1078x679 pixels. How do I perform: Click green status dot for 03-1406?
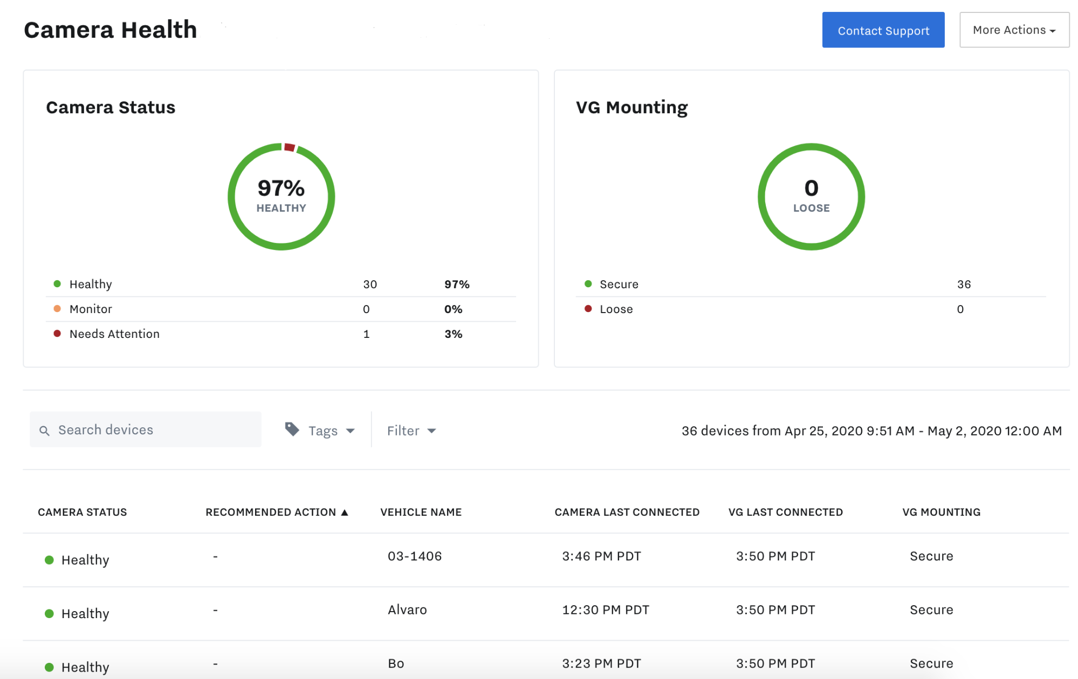[x=49, y=560]
